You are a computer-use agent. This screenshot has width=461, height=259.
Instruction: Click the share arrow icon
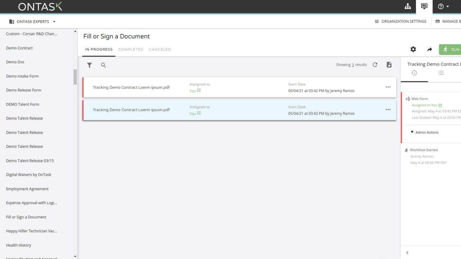429,49
